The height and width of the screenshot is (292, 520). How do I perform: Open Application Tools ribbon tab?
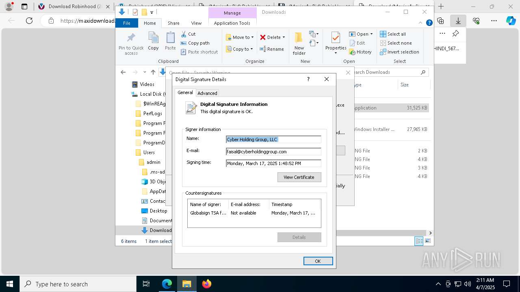coord(232,23)
